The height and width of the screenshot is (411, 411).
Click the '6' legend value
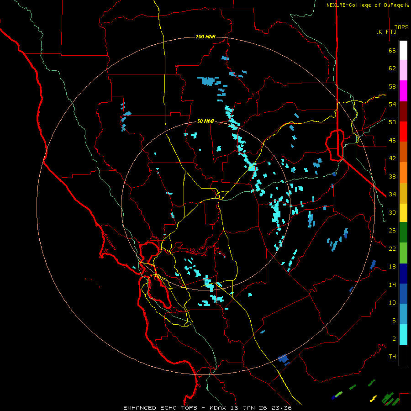394,321
